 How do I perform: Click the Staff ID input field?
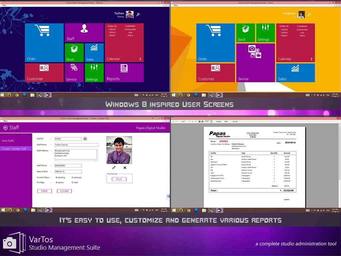(68, 139)
